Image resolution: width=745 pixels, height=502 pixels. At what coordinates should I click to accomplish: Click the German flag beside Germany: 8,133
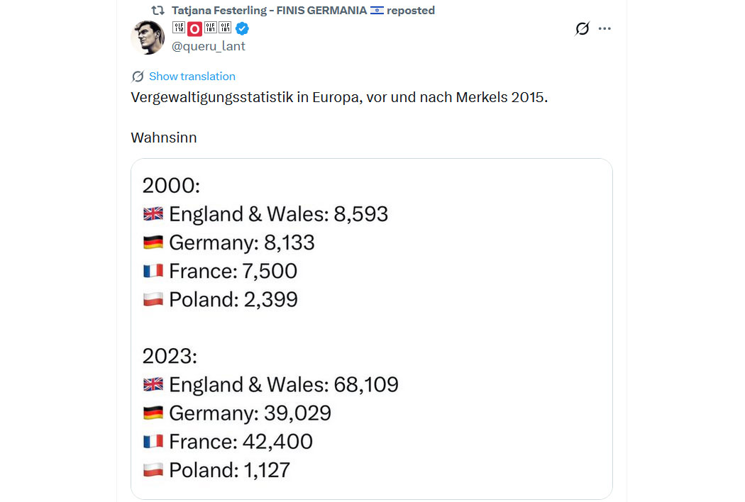(153, 242)
